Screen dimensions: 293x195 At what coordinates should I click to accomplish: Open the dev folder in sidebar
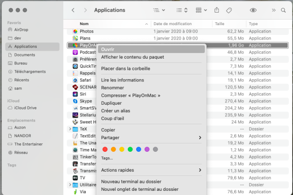[33, 38]
